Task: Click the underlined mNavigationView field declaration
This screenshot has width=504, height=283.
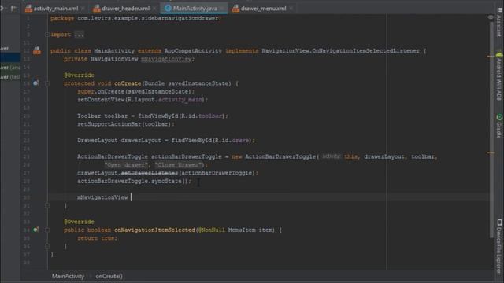Action: (x=166, y=59)
